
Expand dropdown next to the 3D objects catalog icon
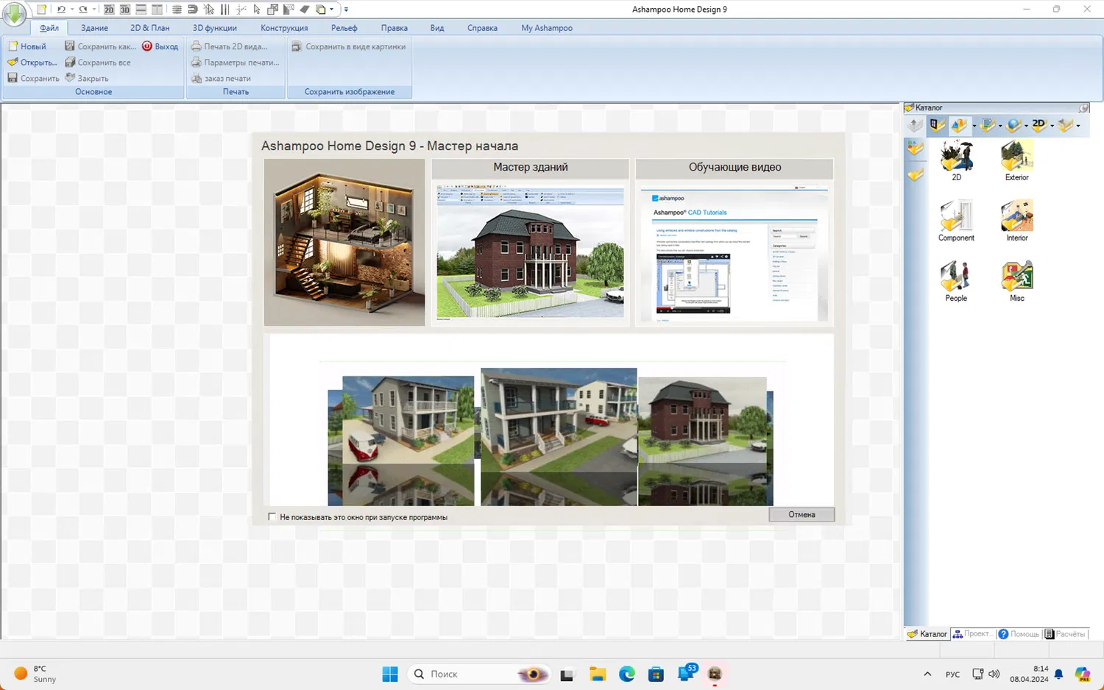pyautogui.click(x=974, y=126)
